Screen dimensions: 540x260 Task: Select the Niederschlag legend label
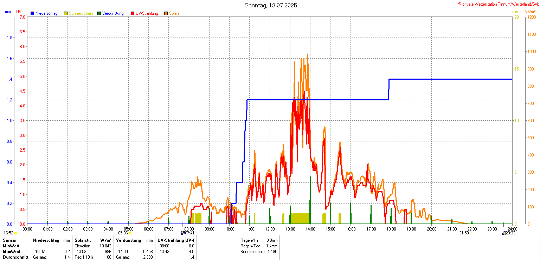46,13
